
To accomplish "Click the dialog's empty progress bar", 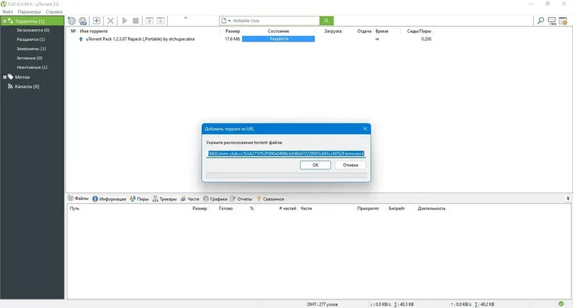I will [286, 175].
